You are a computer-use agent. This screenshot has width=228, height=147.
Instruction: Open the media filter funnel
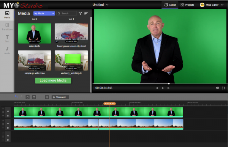click(80, 13)
